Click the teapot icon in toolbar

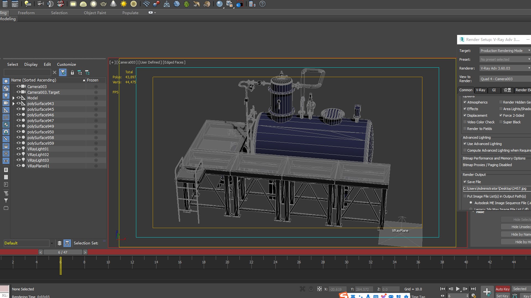pos(103,4)
